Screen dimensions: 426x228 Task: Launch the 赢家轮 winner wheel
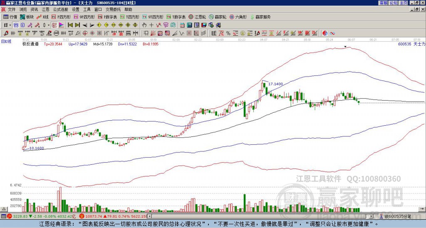coord(218,17)
